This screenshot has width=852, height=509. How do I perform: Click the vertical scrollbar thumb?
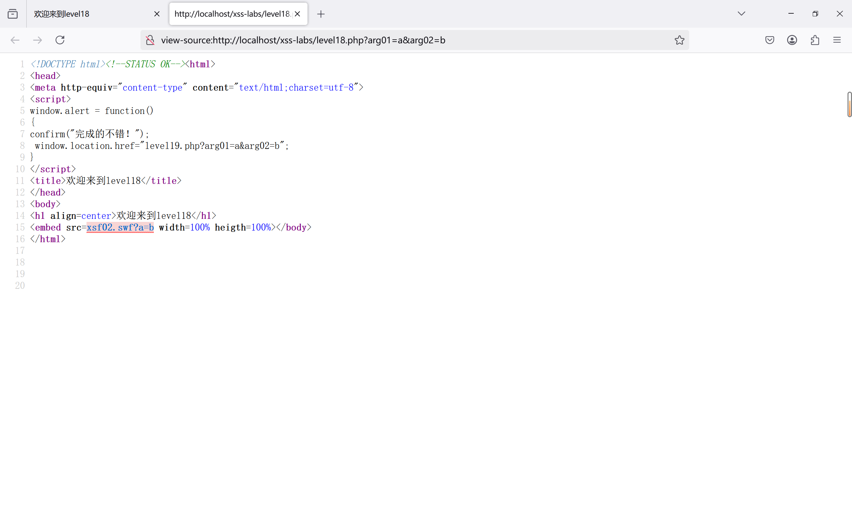[x=849, y=104]
